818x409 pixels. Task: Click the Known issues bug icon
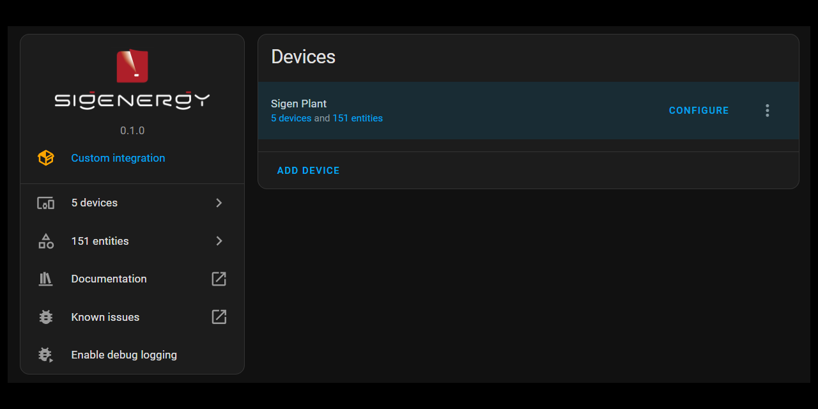[x=46, y=317]
